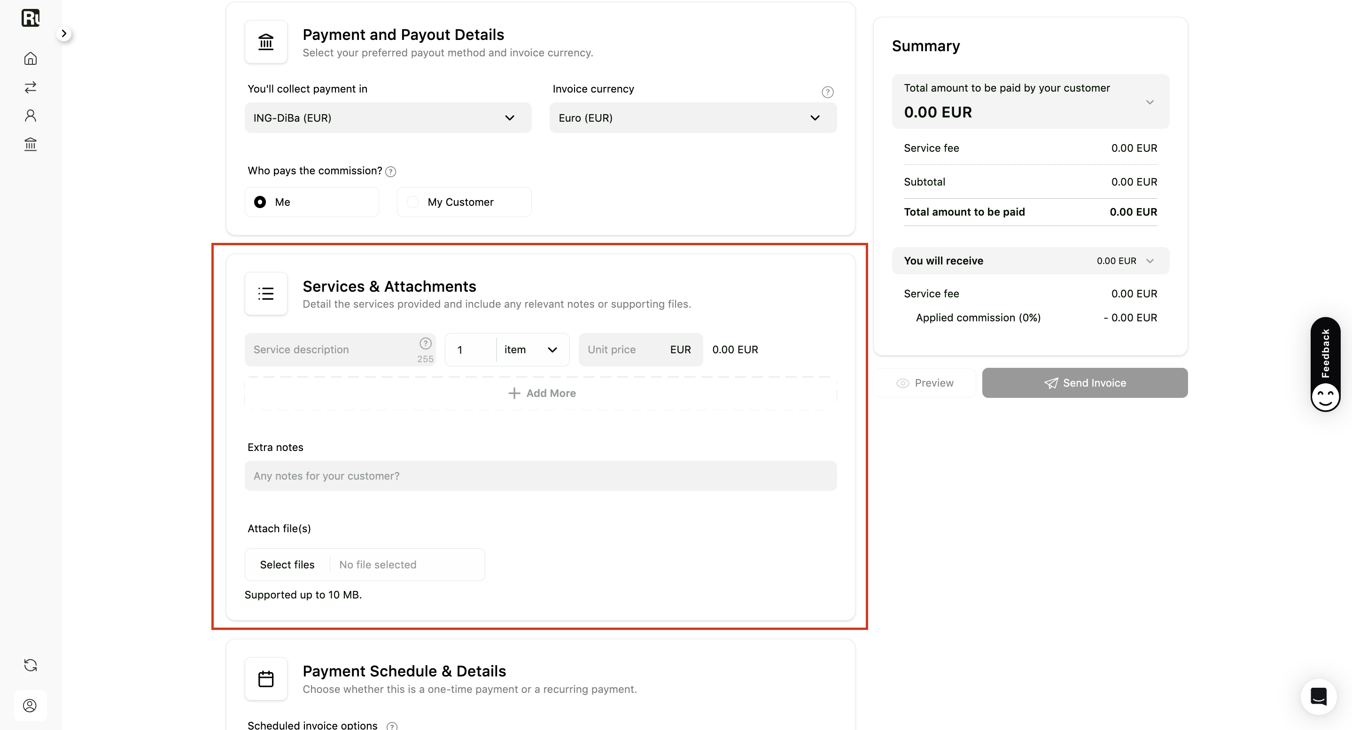This screenshot has height=730, width=1352.
Task: Open the user profile icon at sidebar bottom
Action: click(x=30, y=705)
